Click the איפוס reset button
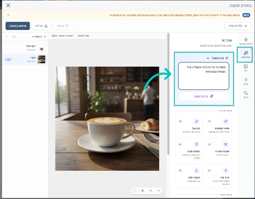 (63, 26)
